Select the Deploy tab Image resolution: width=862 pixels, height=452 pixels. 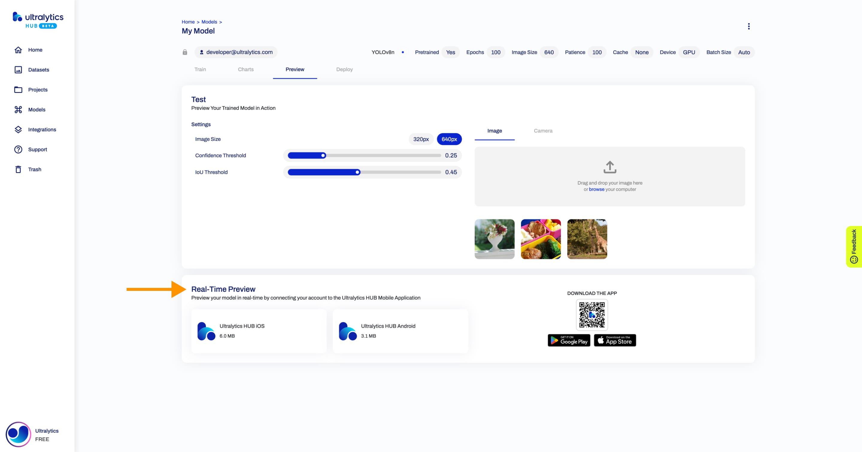[x=344, y=69]
